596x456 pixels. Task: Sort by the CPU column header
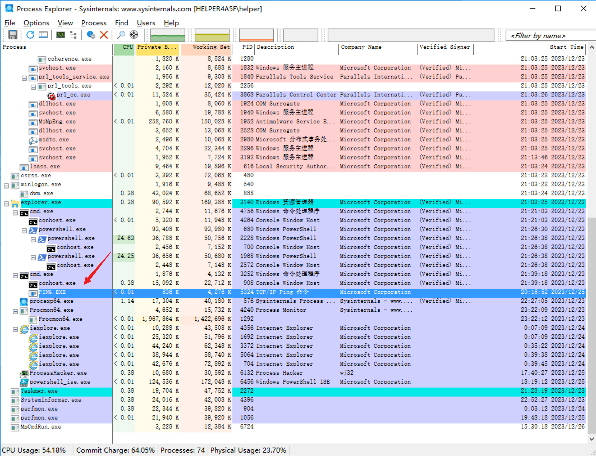(x=125, y=47)
